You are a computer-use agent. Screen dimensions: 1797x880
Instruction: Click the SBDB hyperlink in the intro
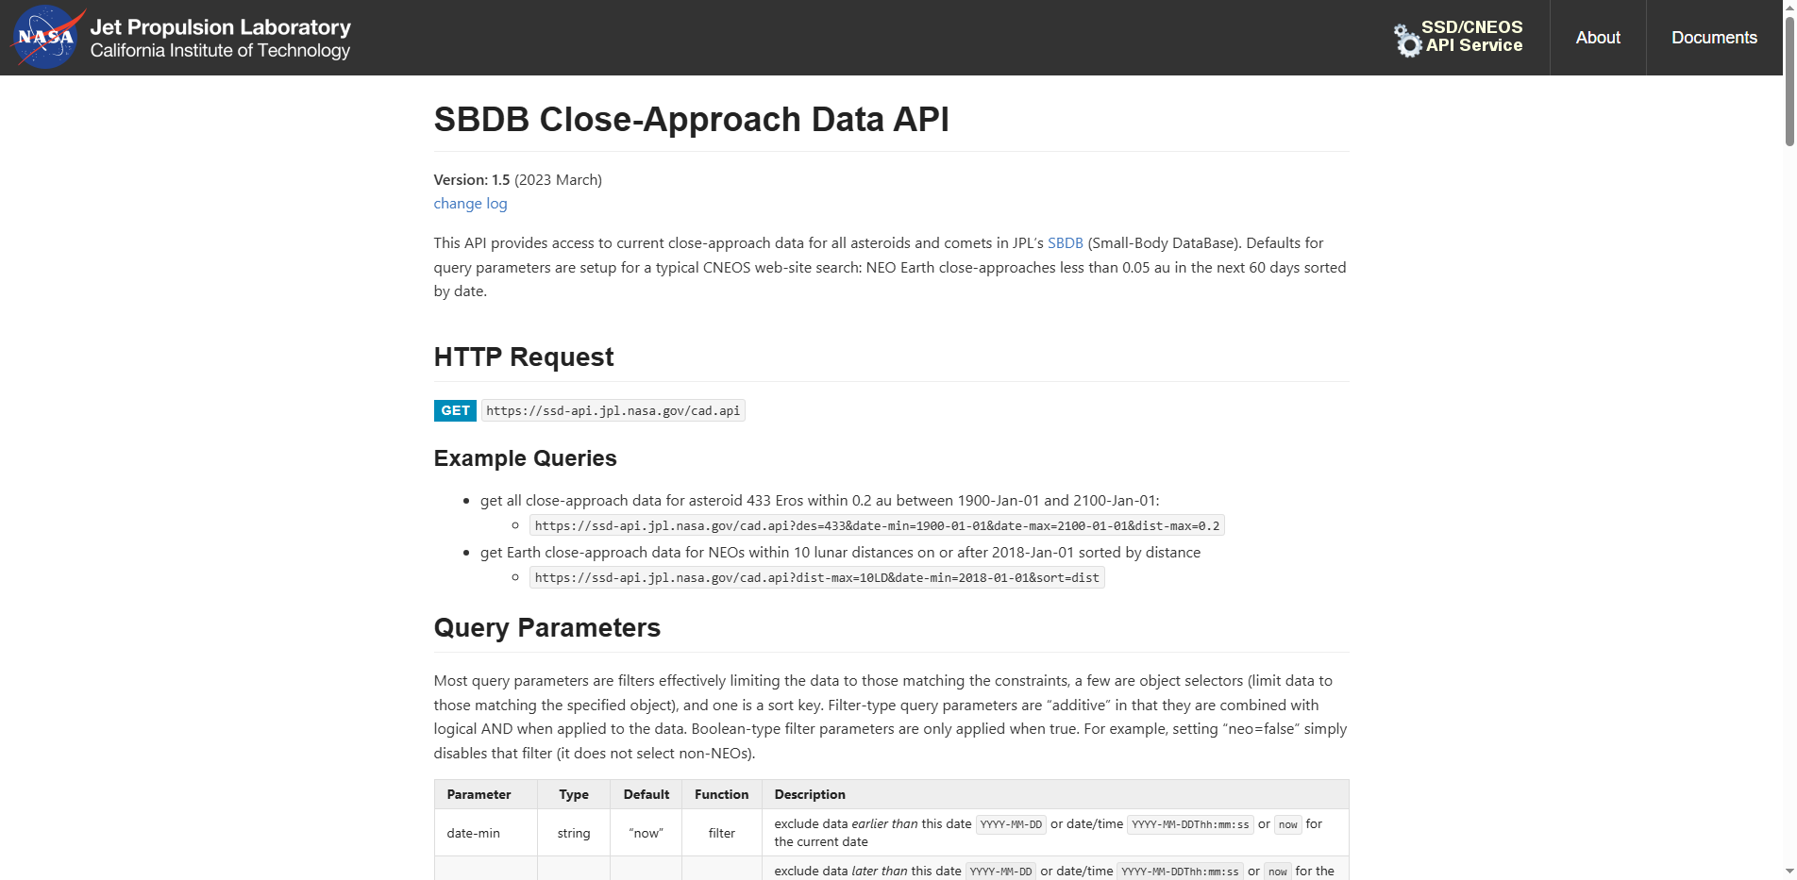pos(1065,242)
